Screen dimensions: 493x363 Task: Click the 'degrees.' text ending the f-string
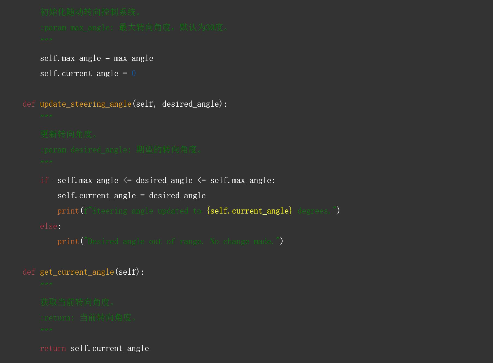[x=314, y=211]
